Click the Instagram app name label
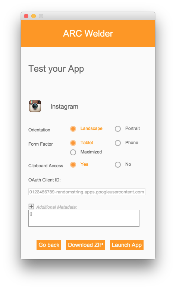The image size is (176, 289). pyautogui.click(x=65, y=106)
